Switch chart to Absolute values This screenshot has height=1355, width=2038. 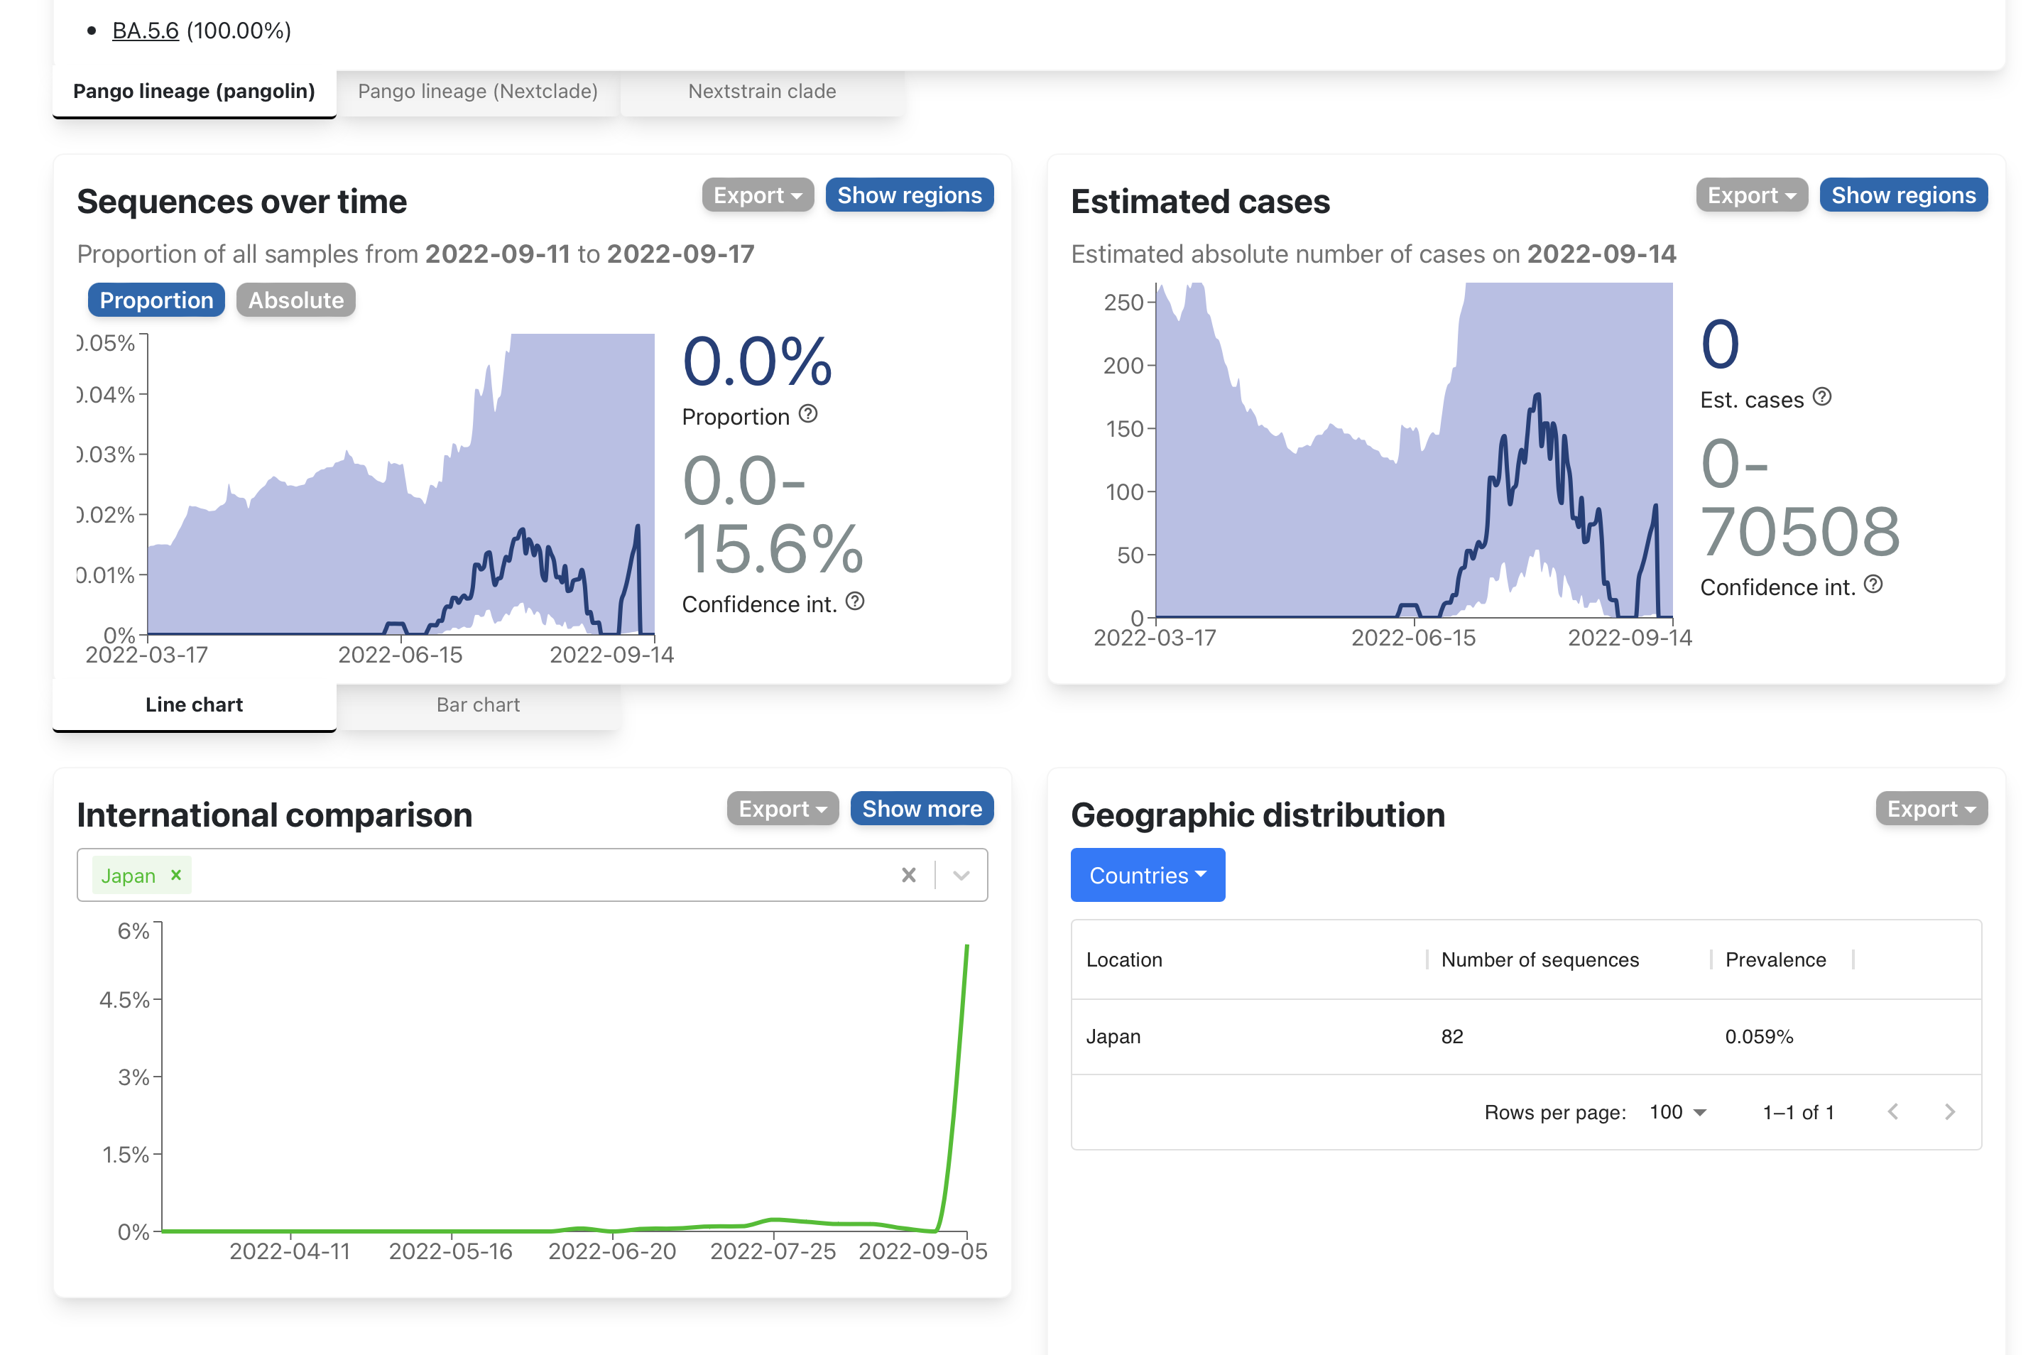pos(295,300)
